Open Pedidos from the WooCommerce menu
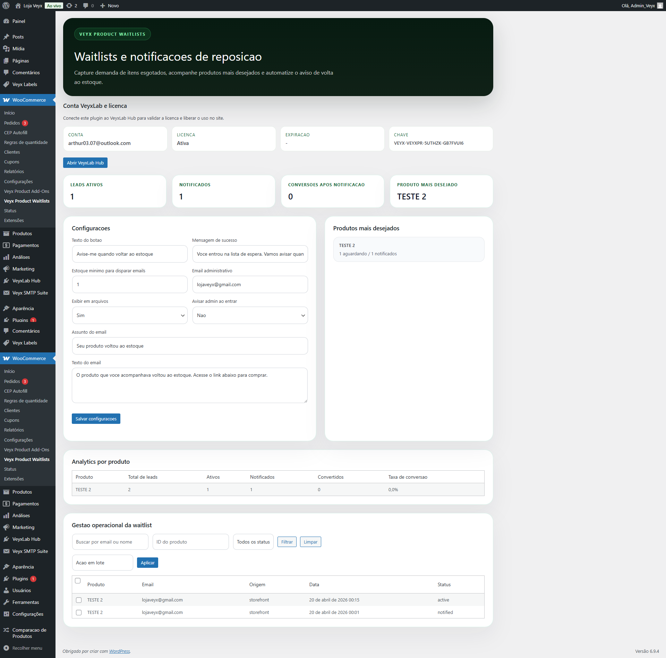Screen dimensions: 666x658 click(x=12, y=123)
